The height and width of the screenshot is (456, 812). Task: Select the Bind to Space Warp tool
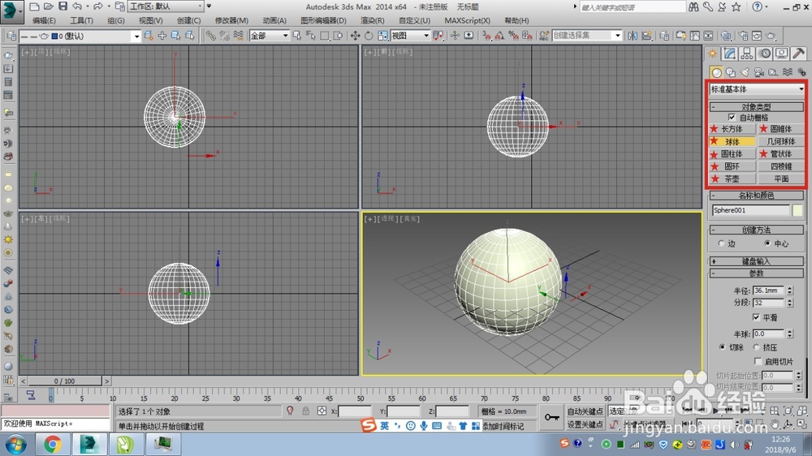[x=238, y=36]
